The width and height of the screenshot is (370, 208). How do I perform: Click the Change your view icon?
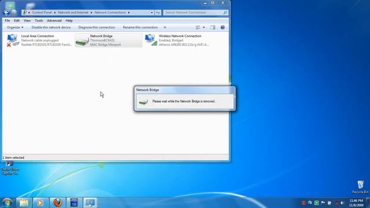[x=198, y=28]
